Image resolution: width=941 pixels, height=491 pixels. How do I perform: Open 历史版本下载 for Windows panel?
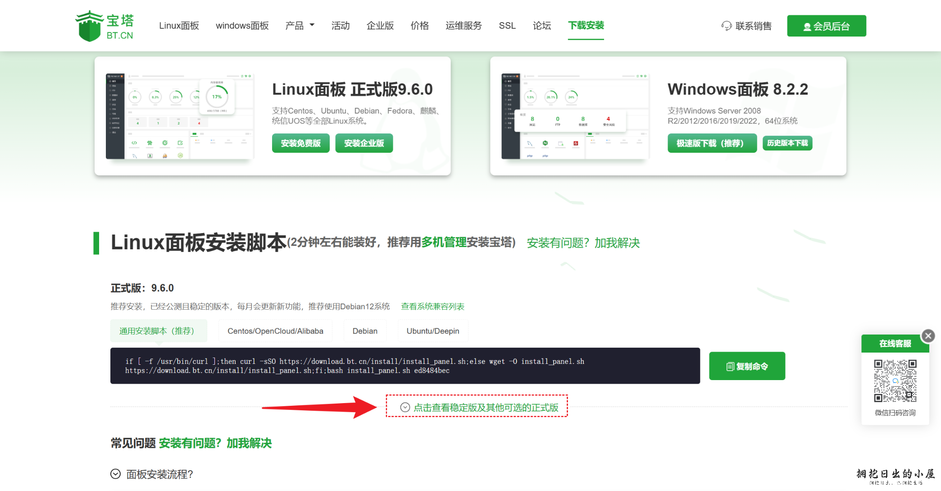click(x=787, y=143)
